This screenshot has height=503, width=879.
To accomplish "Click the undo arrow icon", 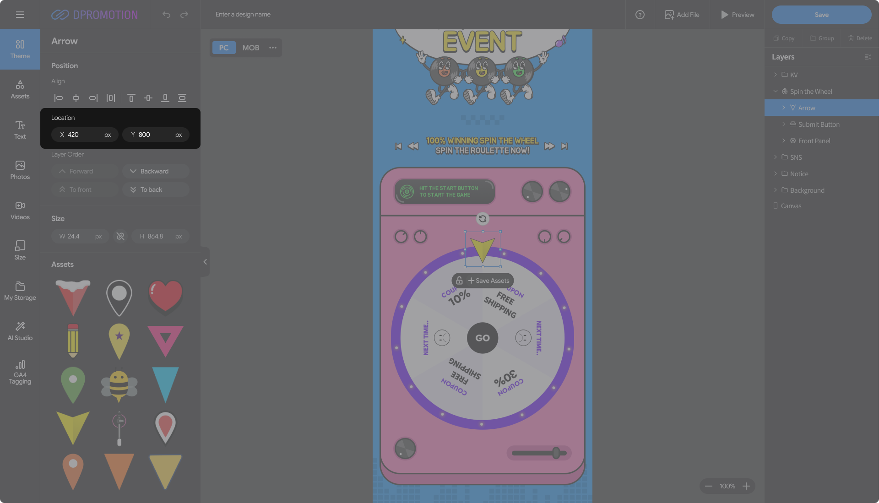I will (x=166, y=15).
